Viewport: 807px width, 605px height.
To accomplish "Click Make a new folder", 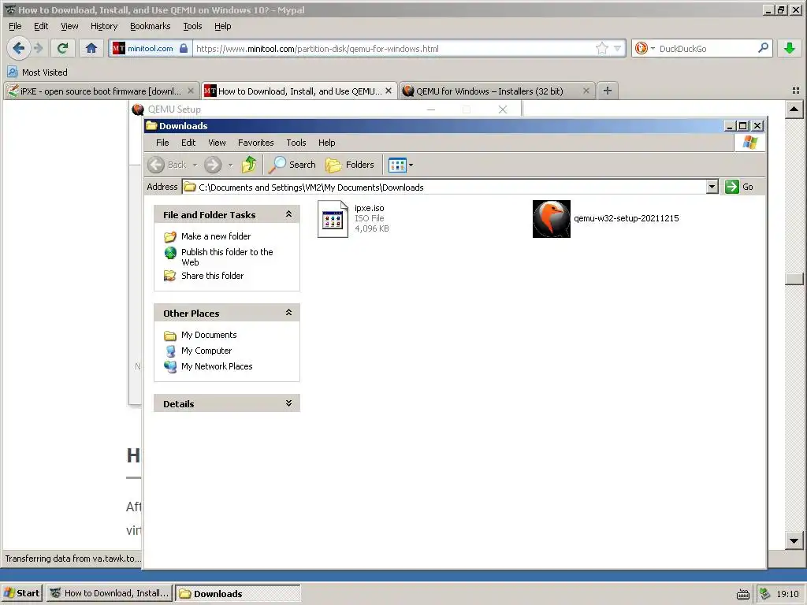I will [x=216, y=236].
